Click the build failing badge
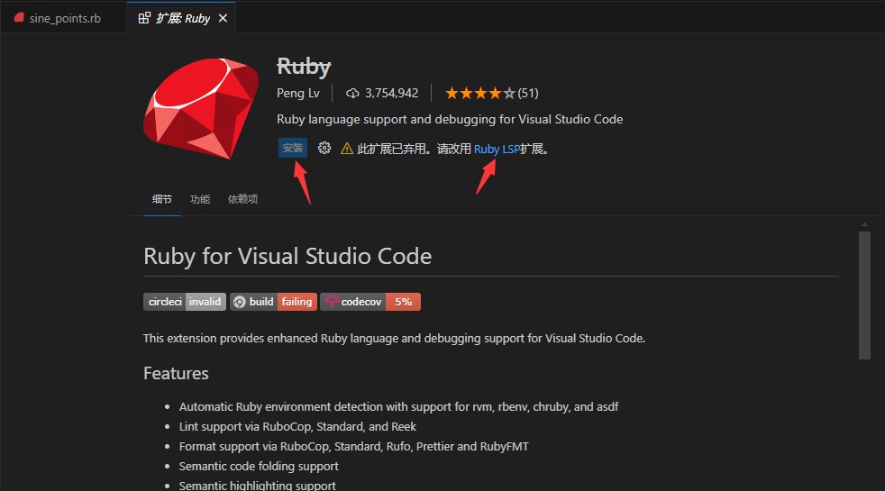The width and height of the screenshot is (885, 491). click(273, 302)
